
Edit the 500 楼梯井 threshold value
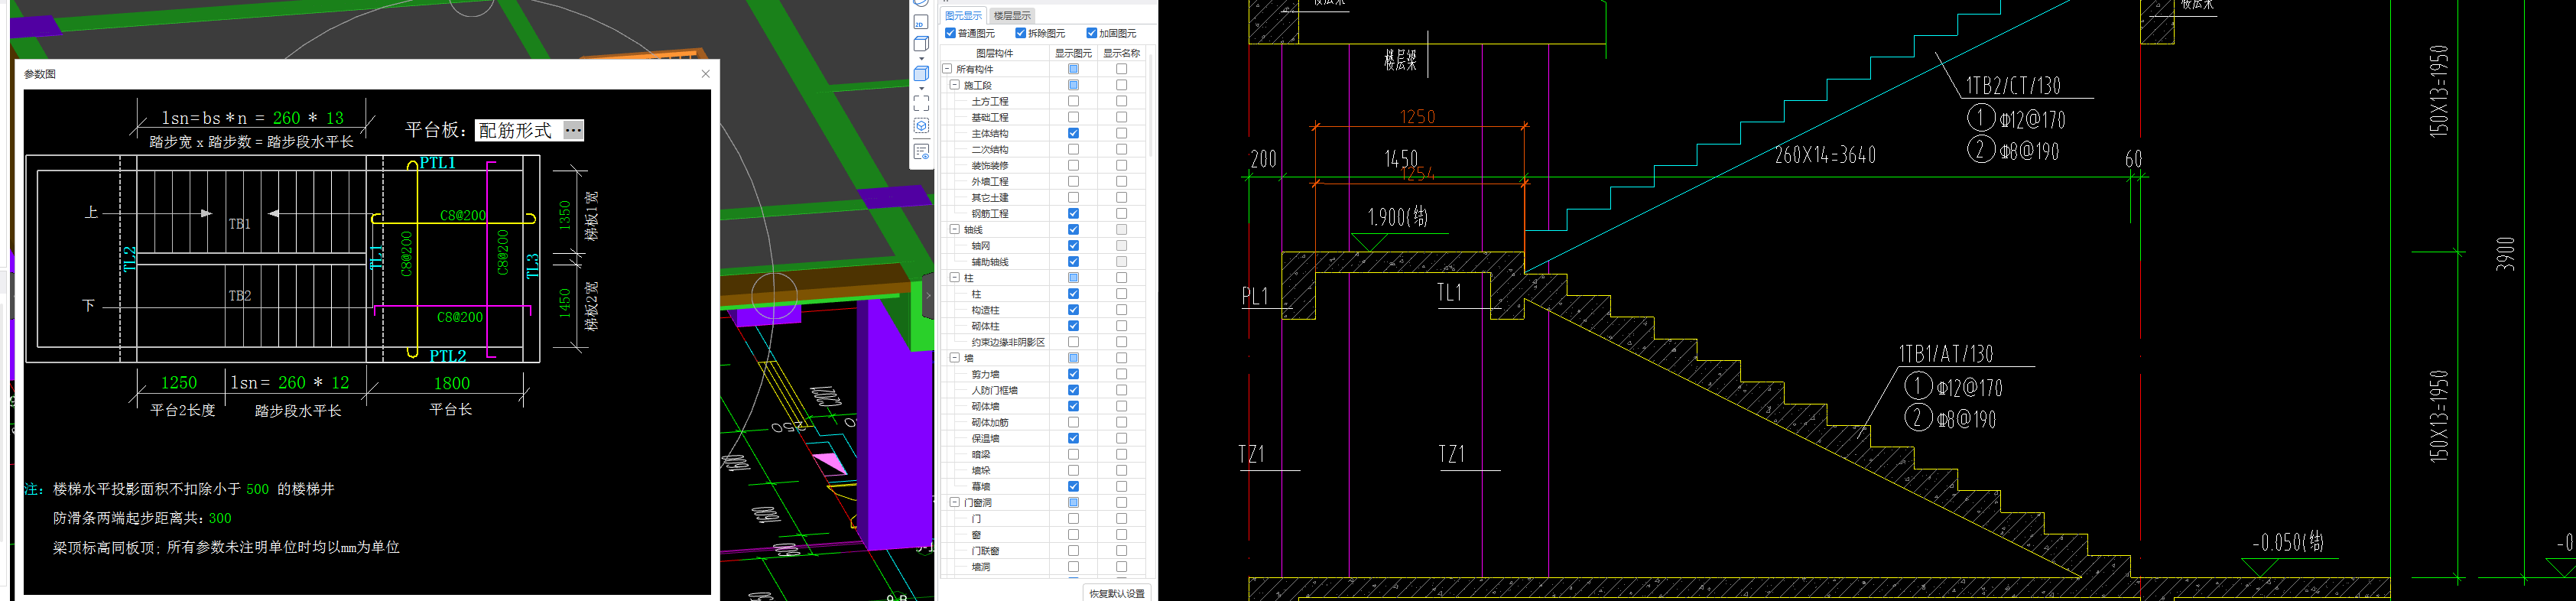pyautogui.click(x=257, y=490)
